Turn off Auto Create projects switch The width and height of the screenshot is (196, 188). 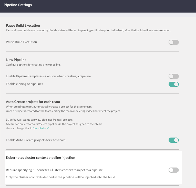(x=173, y=140)
